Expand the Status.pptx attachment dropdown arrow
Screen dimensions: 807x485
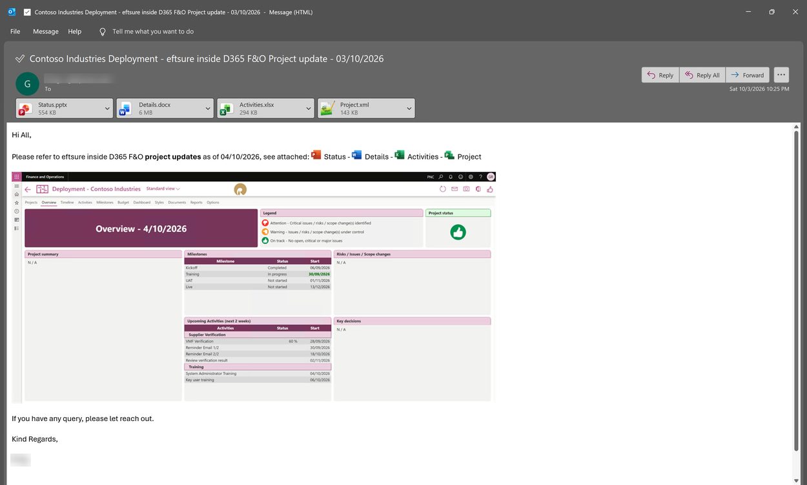click(x=107, y=108)
